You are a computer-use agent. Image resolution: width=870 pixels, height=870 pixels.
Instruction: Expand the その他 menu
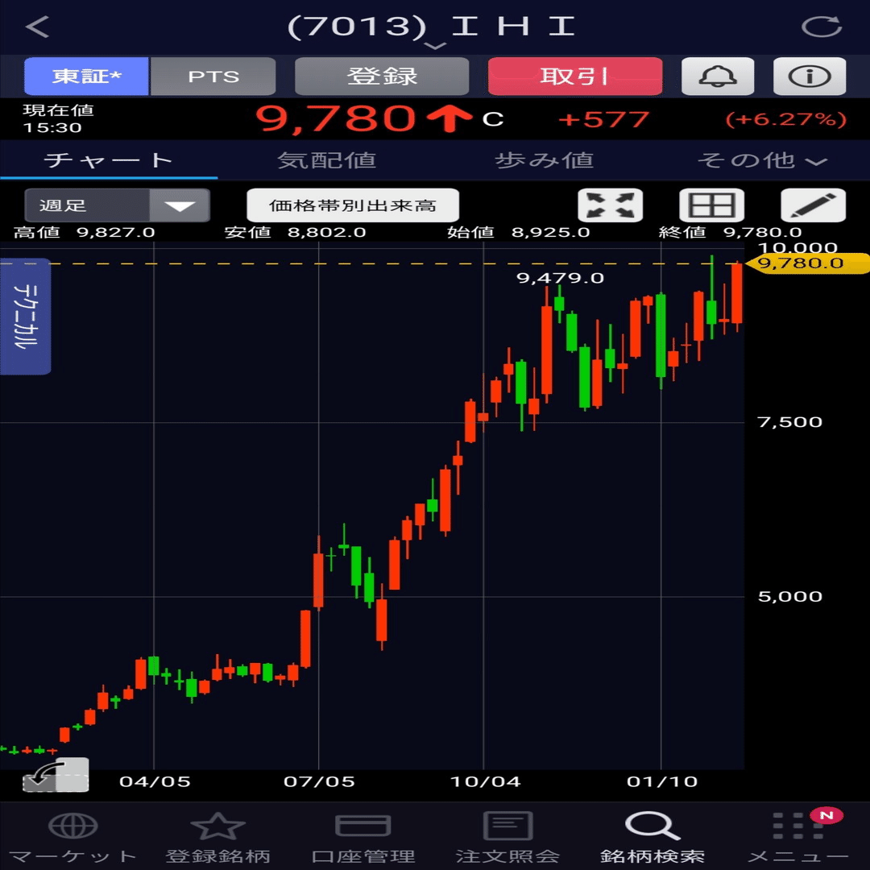coord(762,160)
